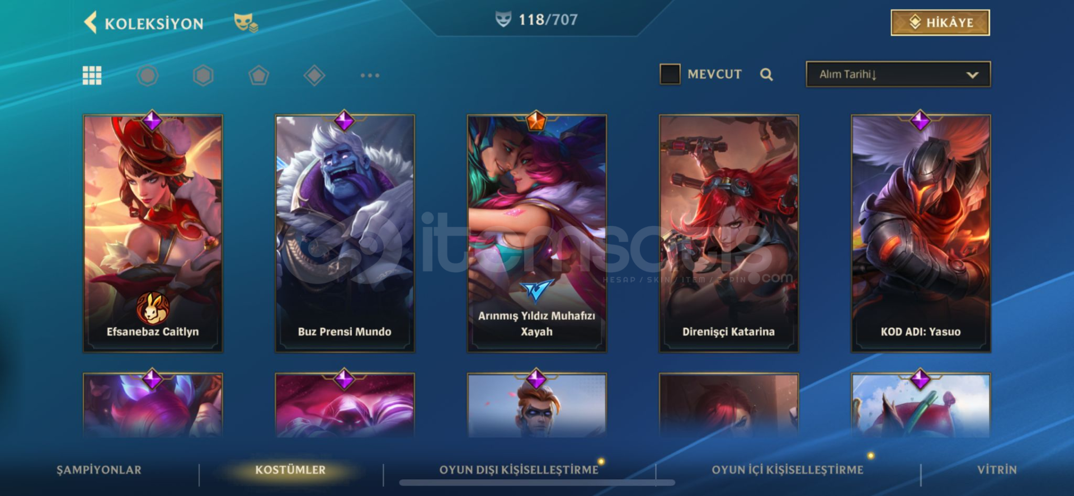Select the Direnişçi Katarina skin card
Image resolution: width=1074 pixels, height=496 pixels.
(x=729, y=233)
